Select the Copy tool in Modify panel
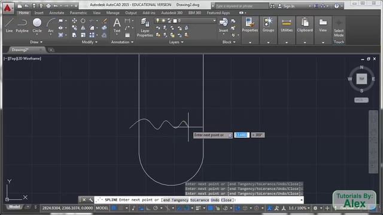 point(74,28)
